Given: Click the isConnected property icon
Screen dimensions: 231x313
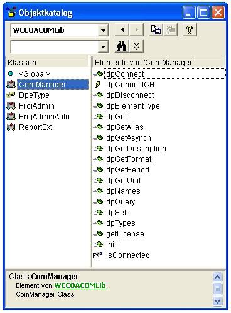Looking at the screenshot, I should click(98, 255).
